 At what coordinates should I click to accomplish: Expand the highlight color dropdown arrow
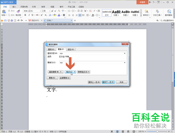[57, 15]
